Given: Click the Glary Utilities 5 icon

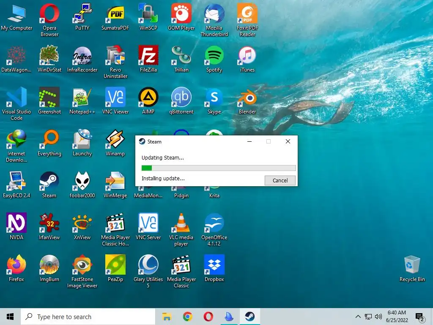Looking at the screenshot, I should [148, 272].
